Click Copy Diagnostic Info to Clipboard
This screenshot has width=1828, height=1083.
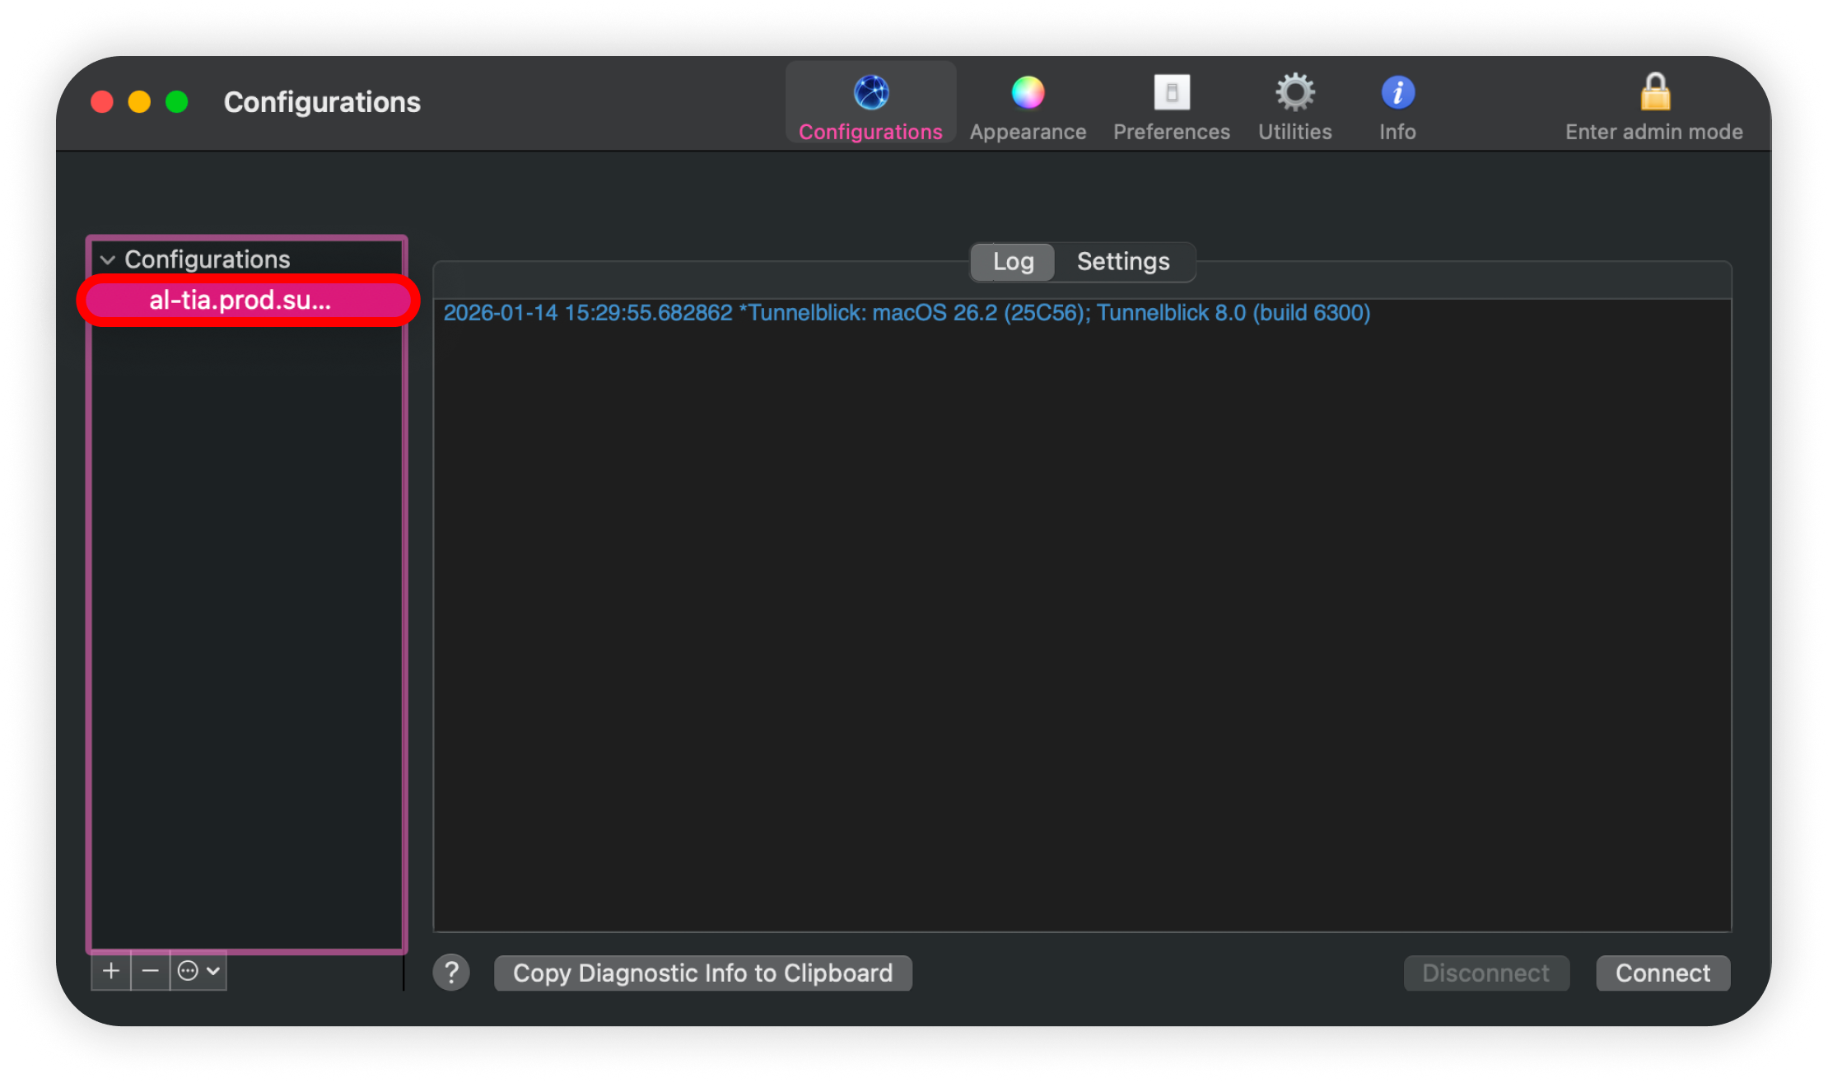click(702, 973)
